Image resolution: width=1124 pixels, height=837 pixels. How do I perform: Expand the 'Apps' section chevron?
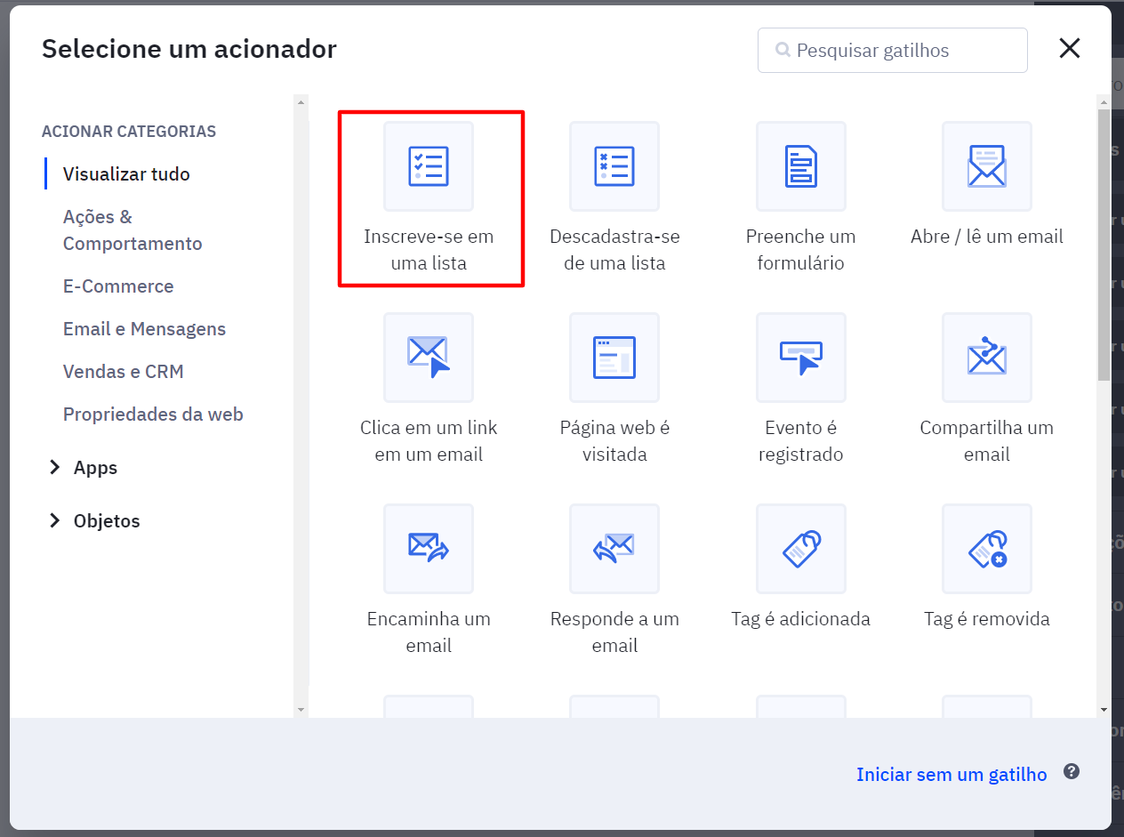[55, 468]
